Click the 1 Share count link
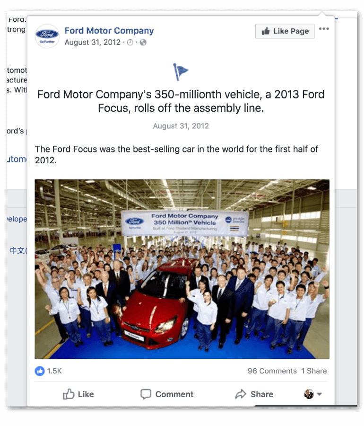This screenshot has height=426, width=364. pyautogui.click(x=314, y=371)
